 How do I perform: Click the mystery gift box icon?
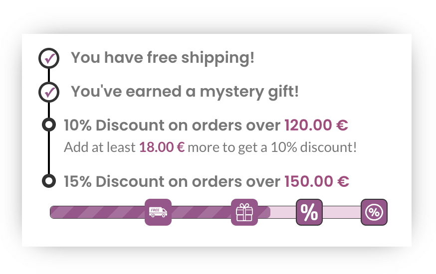pyautogui.click(x=244, y=212)
